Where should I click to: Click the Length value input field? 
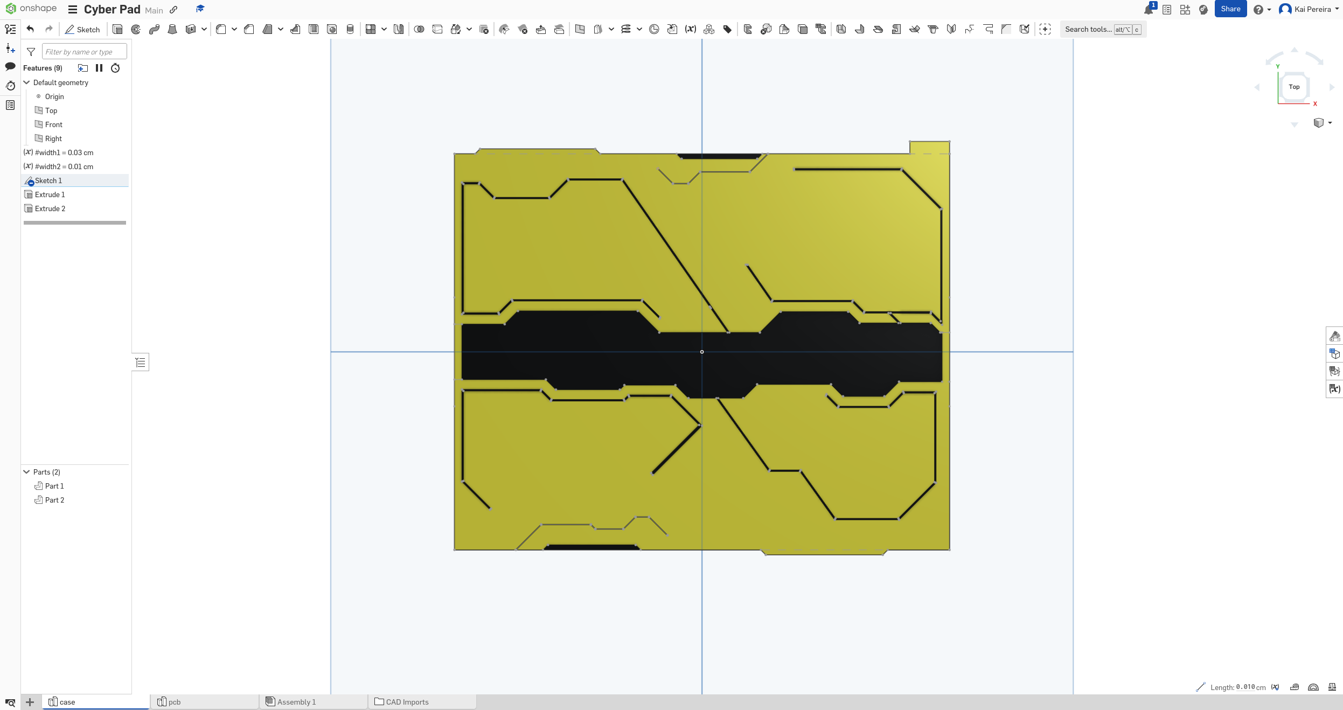coord(1246,687)
